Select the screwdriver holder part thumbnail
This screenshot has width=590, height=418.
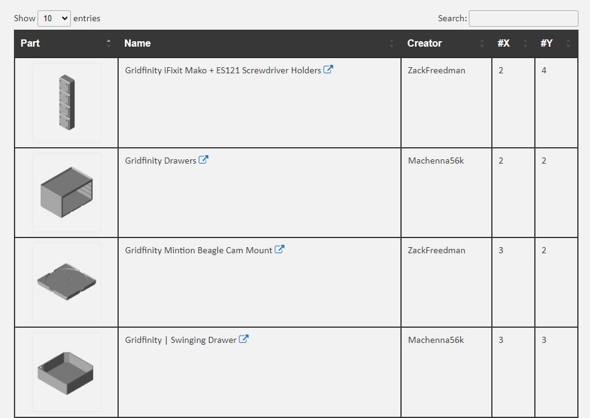click(67, 102)
